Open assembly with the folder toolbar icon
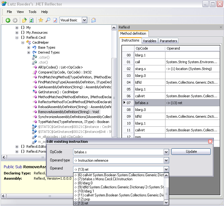224x206 pixels. (x=24, y=20)
